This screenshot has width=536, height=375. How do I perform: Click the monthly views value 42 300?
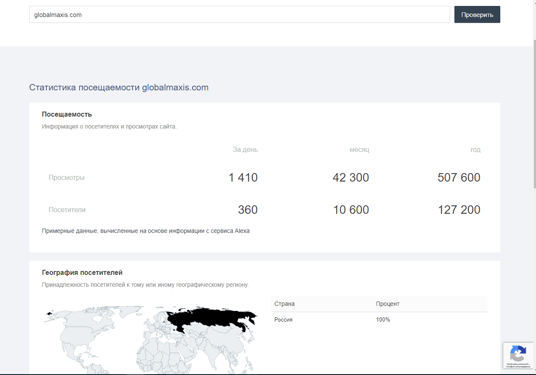click(x=351, y=177)
